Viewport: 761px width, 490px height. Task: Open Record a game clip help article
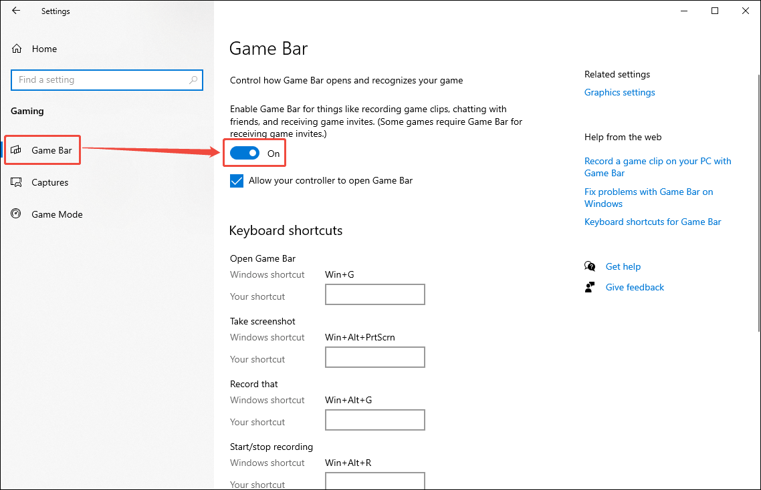[657, 167]
